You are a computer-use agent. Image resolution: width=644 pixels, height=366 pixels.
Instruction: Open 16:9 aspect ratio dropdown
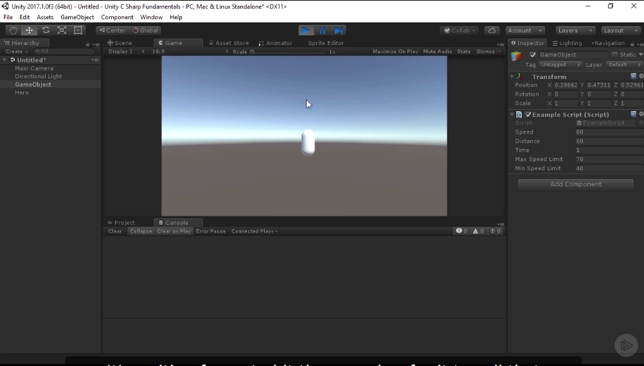click(x=190, y=51)
